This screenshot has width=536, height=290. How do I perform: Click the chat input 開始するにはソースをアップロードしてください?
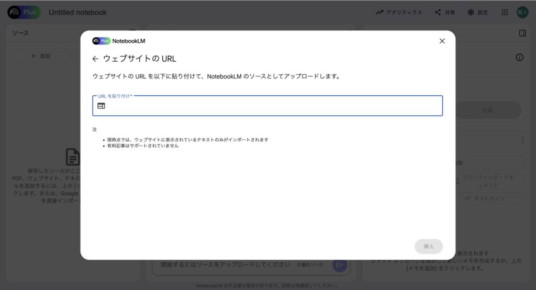pyautogui.click(x=225, y=265)
